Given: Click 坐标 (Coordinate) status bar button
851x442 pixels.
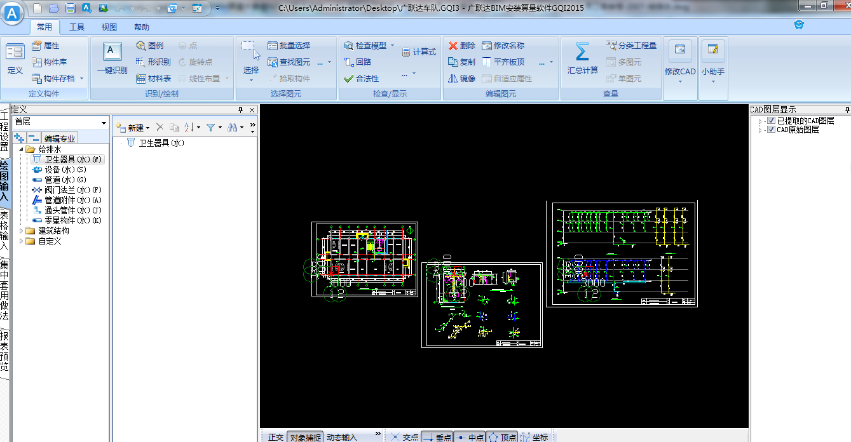Looking at the screenshot, I should click(x=534, y=437).
